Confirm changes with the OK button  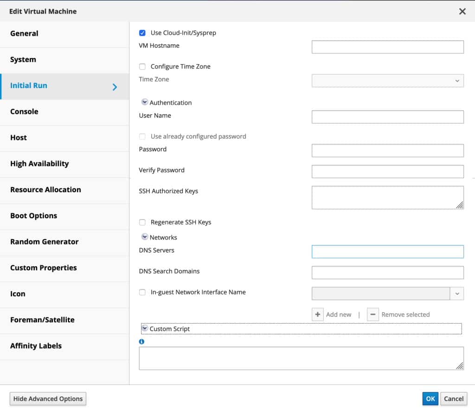click(x=430, y=398)
